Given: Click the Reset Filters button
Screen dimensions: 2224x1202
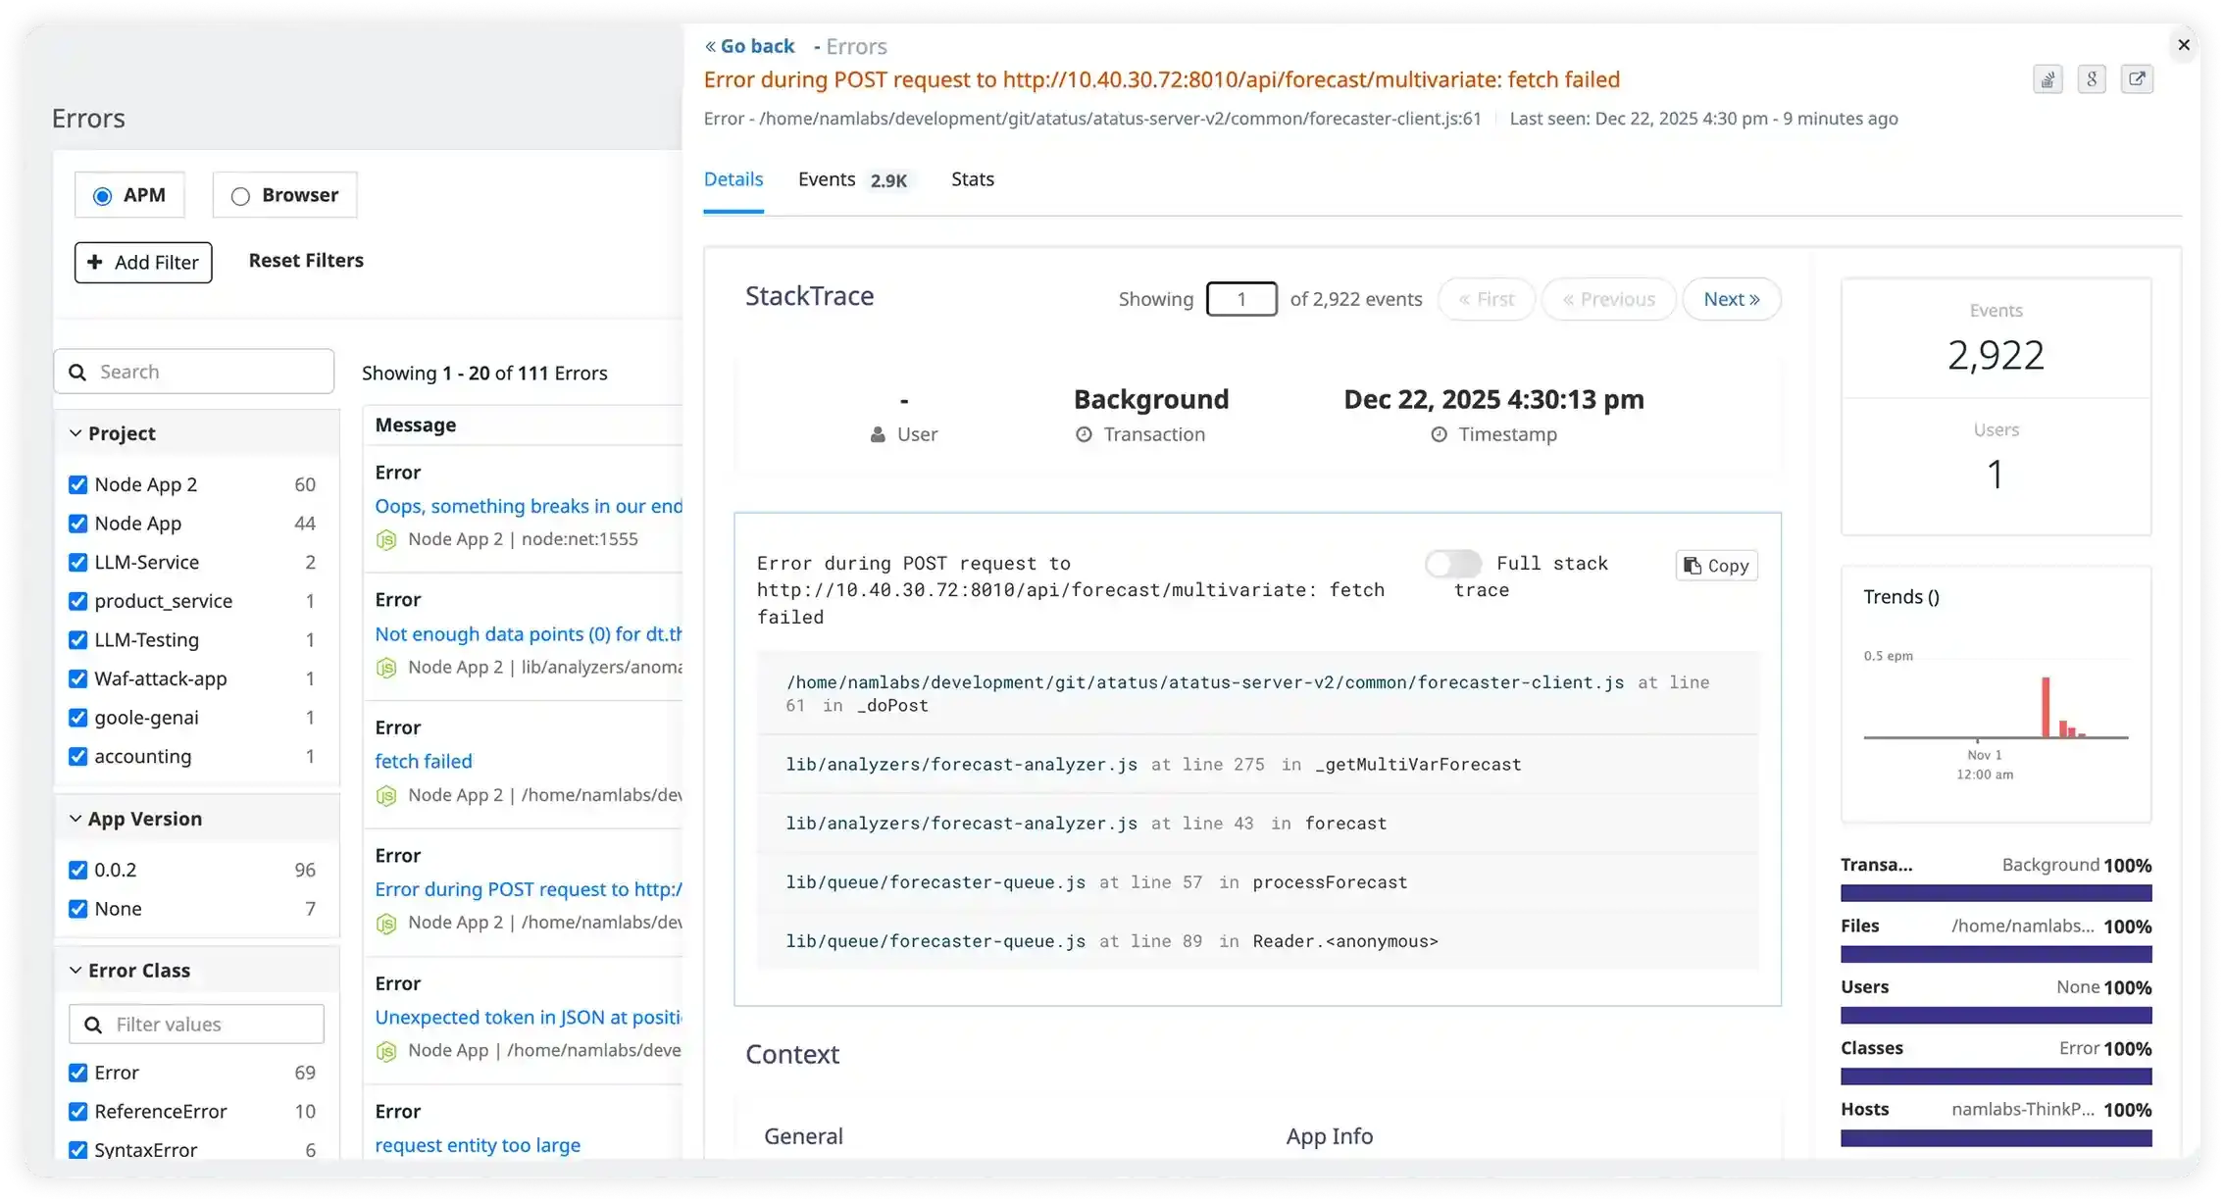Looking at the screenshot, I should point(305,260).
